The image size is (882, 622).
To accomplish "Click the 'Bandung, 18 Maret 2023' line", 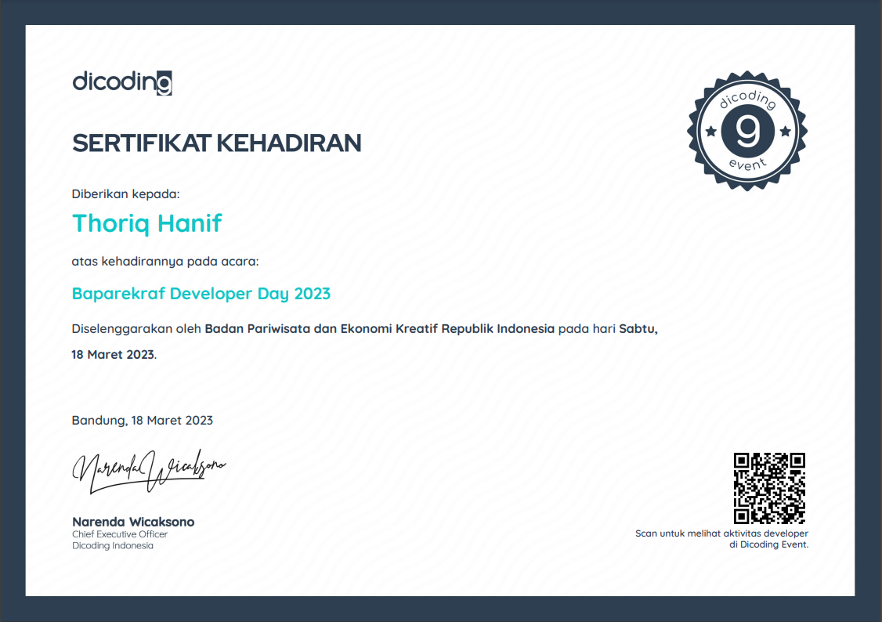I will pyautogui.click(x=142, y=420).
